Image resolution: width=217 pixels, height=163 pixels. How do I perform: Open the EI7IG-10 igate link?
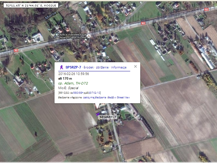click(x=95, y=93)
